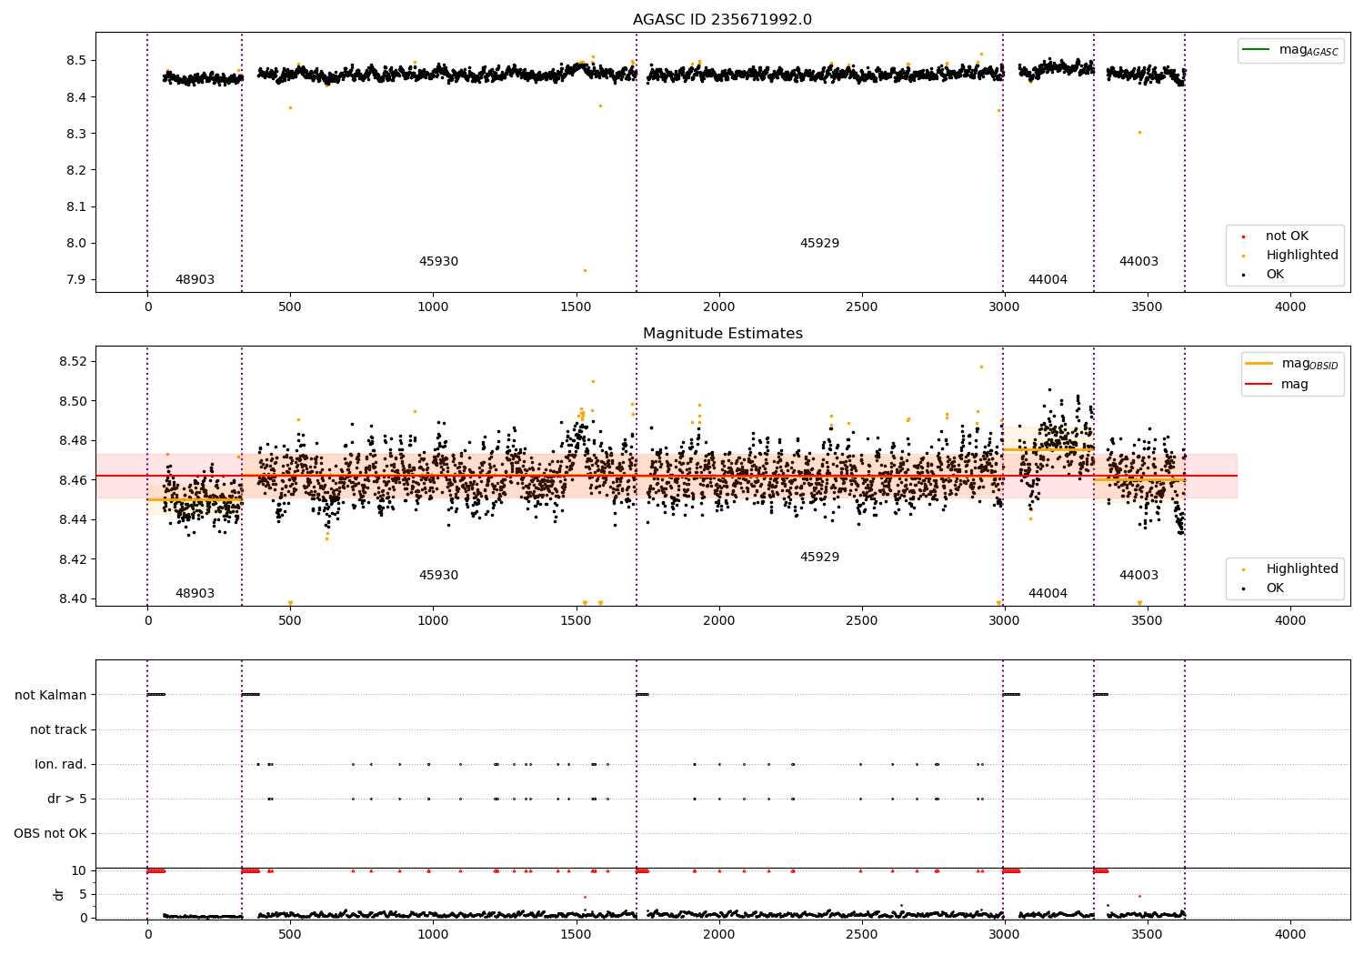Click the y-axis tick label 8.42
1364x955 pixels.
point(73,559)
